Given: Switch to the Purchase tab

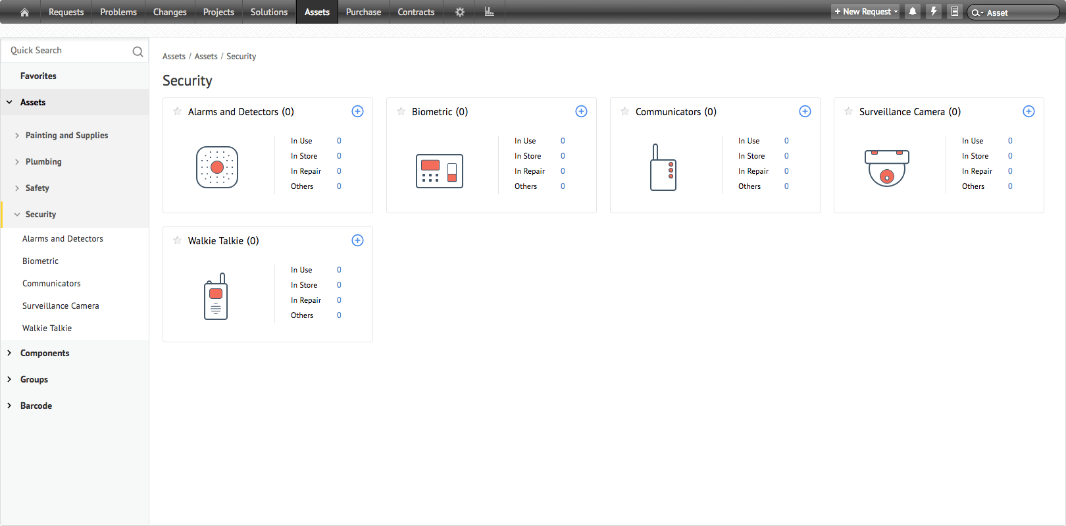Looking at the screenshot, I should [363, 12].
